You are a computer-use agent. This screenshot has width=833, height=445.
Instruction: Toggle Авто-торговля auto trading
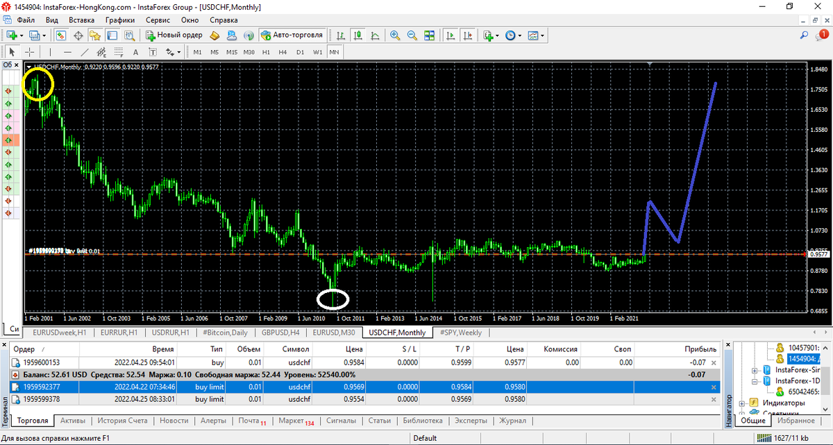click(x=293, y=35)
